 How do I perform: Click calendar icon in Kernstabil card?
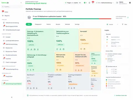click(x=84, y=49)
